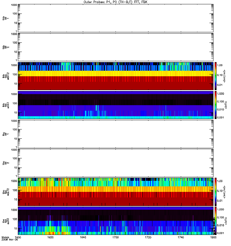Click the thb edc12 mV/m color bar
Screen dimensions: 231x246
click(216, 76)
